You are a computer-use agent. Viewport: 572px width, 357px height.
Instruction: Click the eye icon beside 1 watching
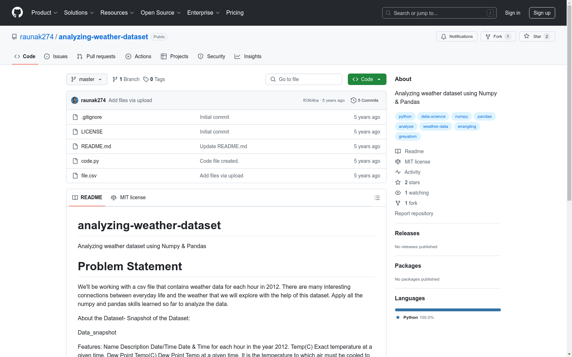398,193
